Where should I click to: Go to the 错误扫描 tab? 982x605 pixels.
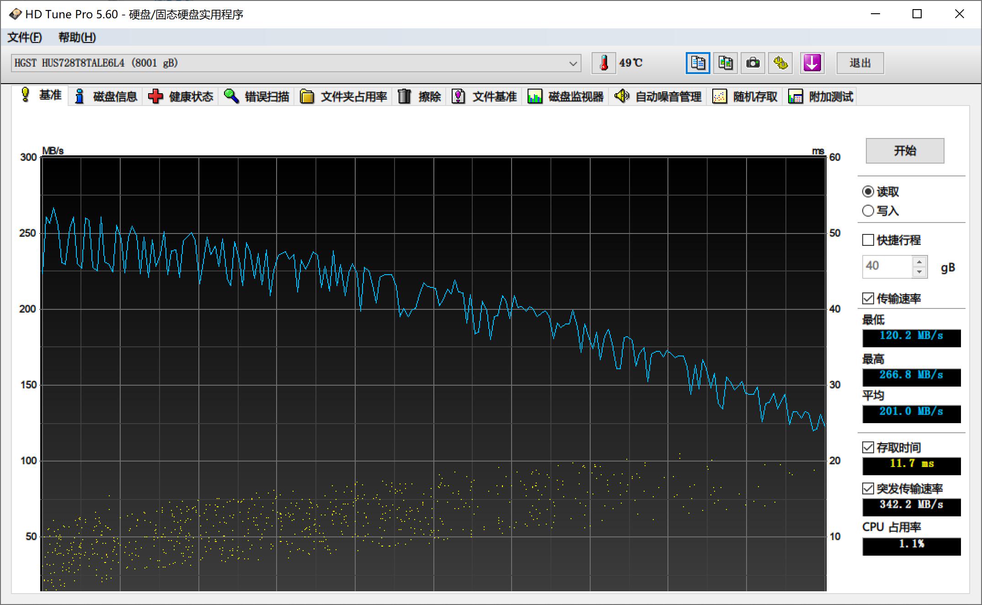click(256, 96)
